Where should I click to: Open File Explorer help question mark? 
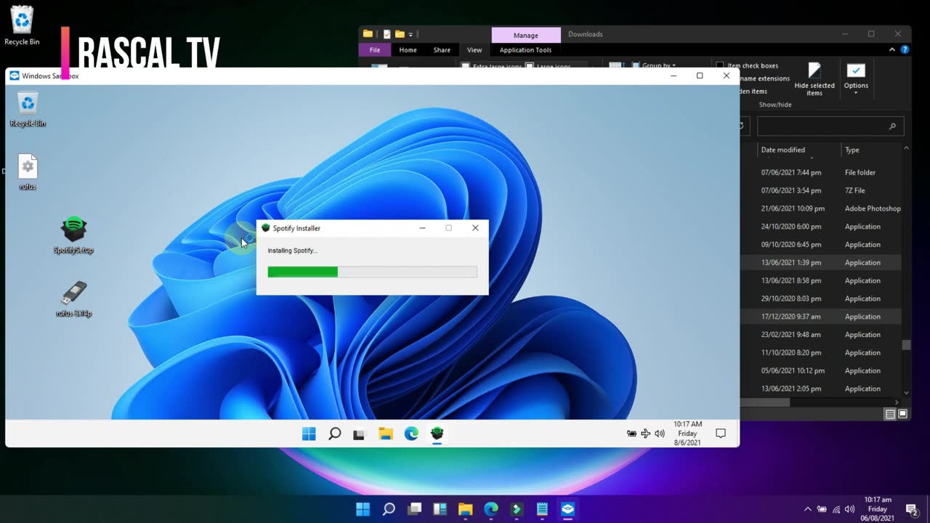click(x=905, y=49)
